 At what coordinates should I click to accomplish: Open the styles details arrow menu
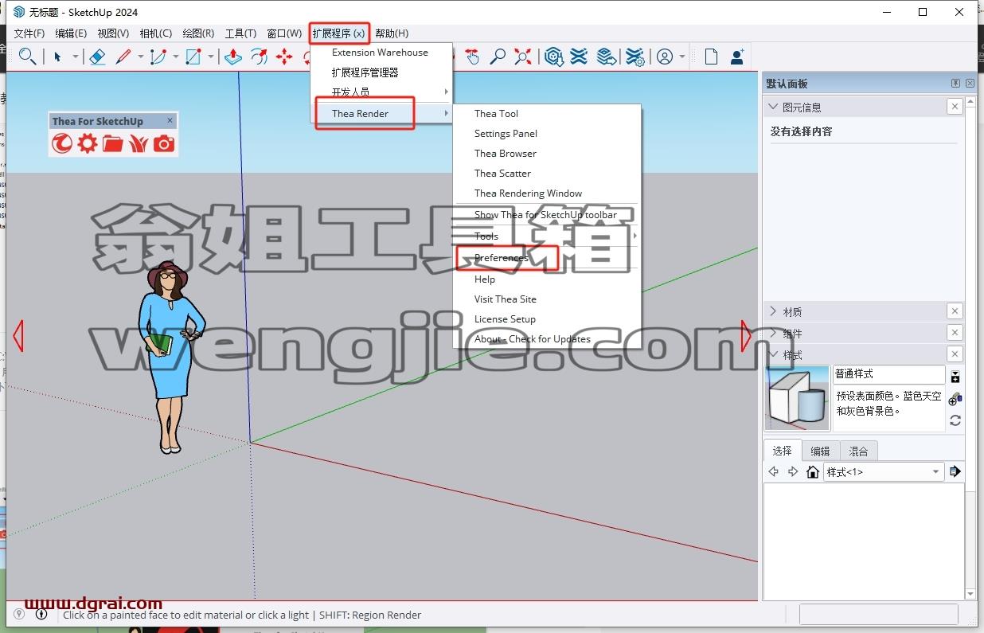[955, 471]
